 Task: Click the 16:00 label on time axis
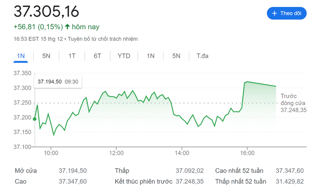tap(247, 153)
